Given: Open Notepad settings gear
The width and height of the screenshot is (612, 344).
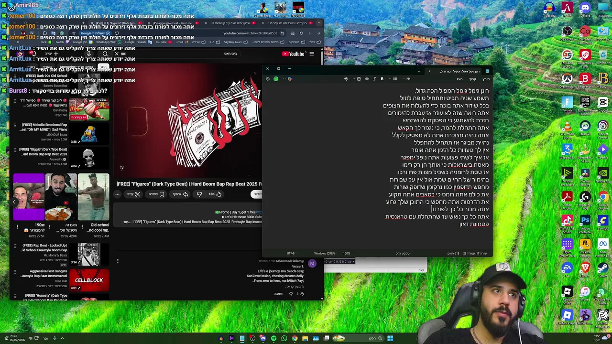Looking at the screenshot, I should [268, 79].
